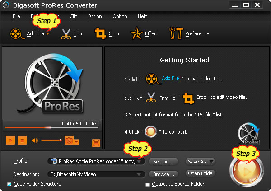Open the Clip menu

click(x=74, y=16)
